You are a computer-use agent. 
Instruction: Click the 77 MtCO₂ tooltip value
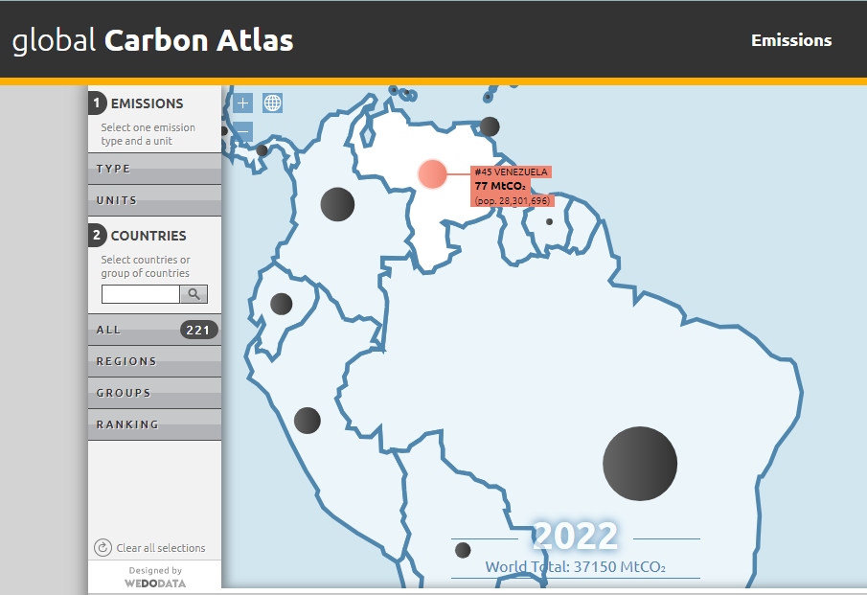point(500,186)
